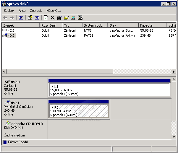Open Properties using the toolbar icon
This screenshot has height=153, width=178.
(59, 18)
